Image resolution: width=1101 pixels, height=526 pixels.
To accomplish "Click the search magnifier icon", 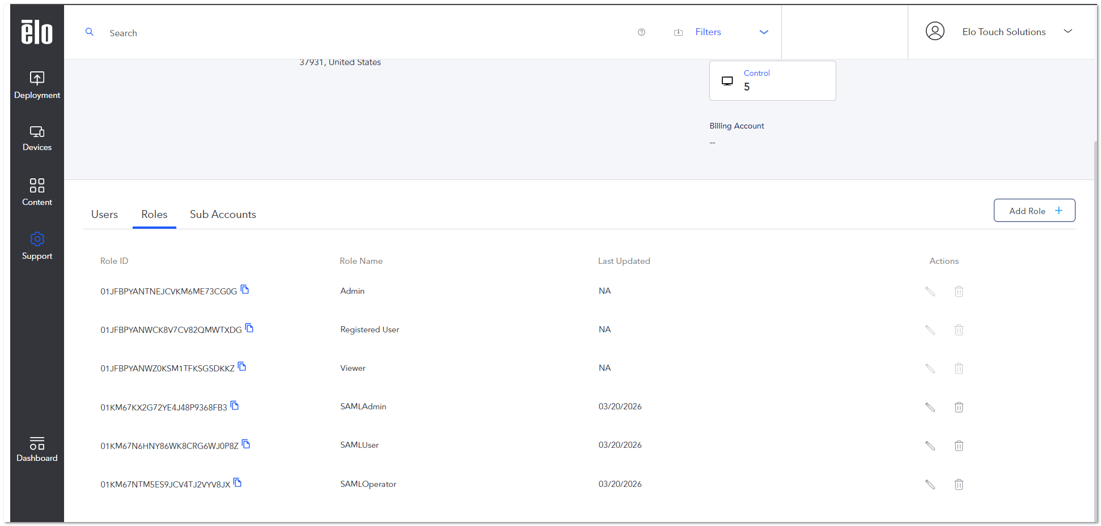I will tap(90, 32).
